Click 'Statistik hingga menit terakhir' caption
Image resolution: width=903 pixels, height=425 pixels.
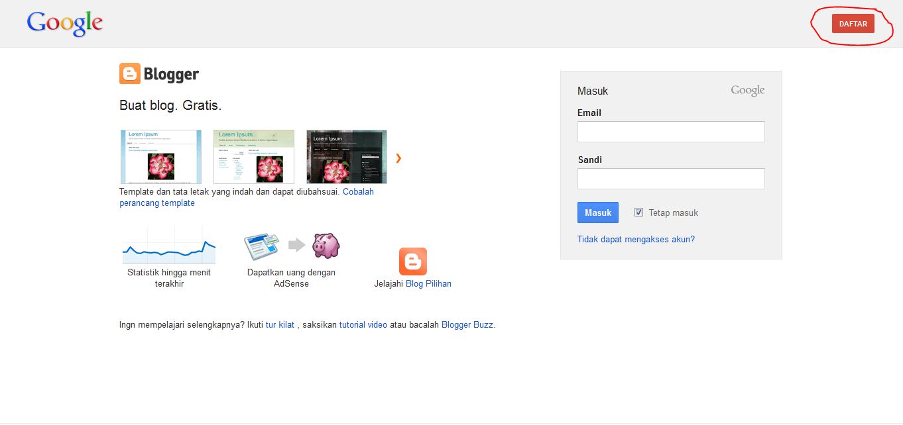coord(169,278)
